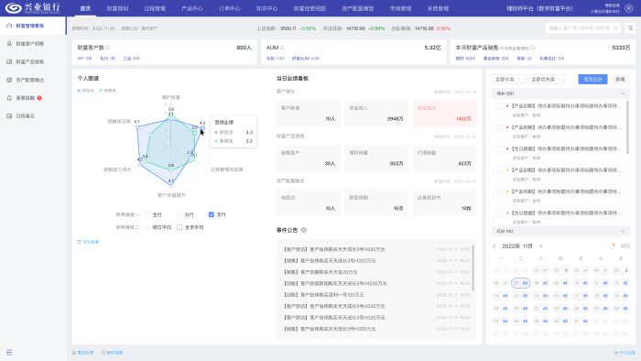Go to previous month in calendar
The height and width of the screenshot is (361, 641).
[x=494, y=246]
